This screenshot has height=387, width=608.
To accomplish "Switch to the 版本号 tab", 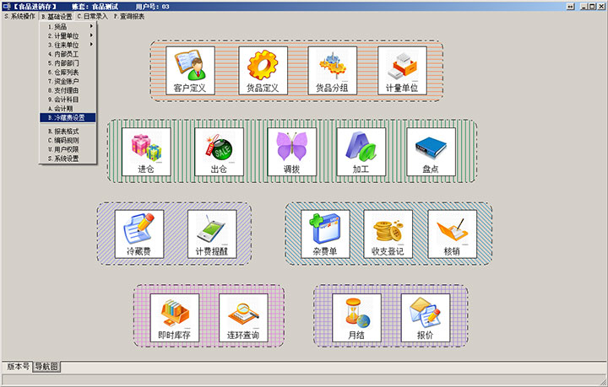I will (18, 367).
